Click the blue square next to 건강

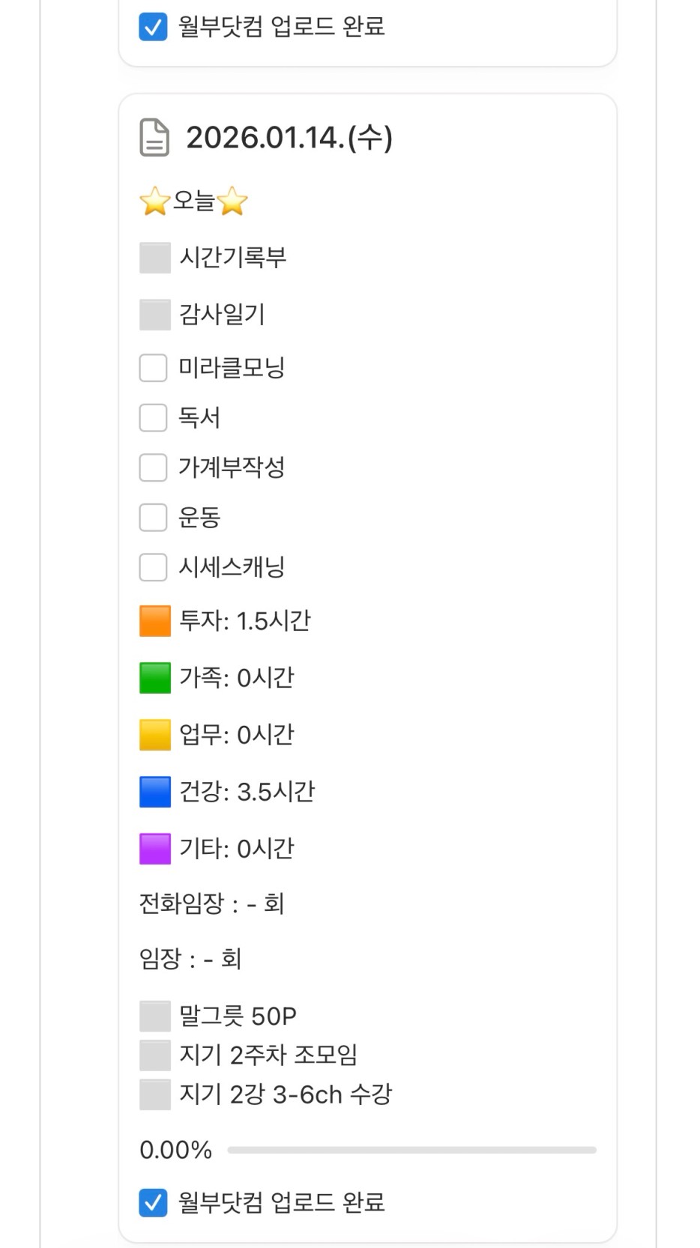155,792
